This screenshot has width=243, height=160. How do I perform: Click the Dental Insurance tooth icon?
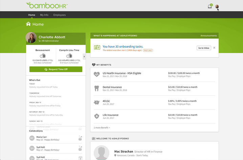[97, 88]
